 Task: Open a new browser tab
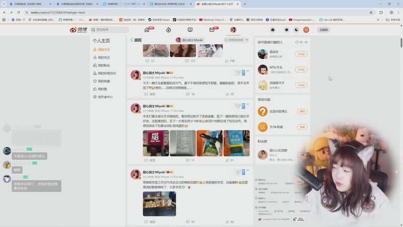(245, 4)
